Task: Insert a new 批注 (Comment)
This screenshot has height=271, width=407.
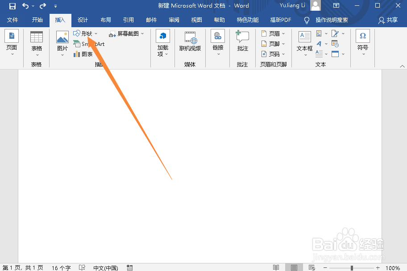Action: coord(242,41)
